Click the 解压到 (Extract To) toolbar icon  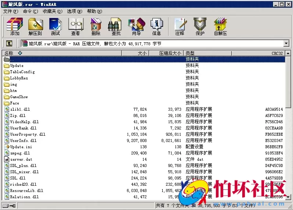click(35, 27)
